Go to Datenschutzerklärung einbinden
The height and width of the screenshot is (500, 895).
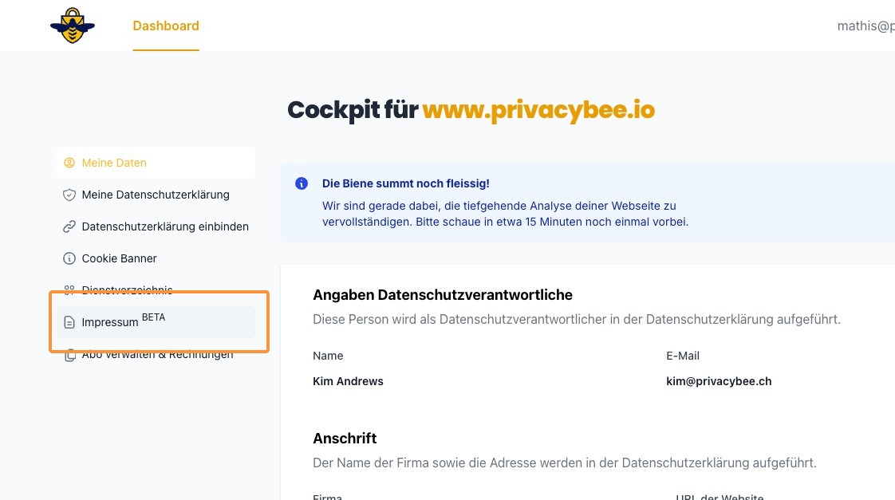pyautogui.click(x=165, y=226)
